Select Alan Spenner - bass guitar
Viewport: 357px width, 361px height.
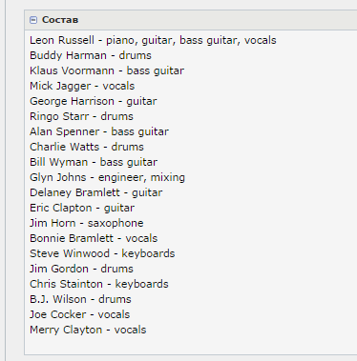click(99, 131)
